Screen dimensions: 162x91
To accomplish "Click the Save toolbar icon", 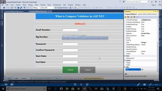I will tap(18, 8).
